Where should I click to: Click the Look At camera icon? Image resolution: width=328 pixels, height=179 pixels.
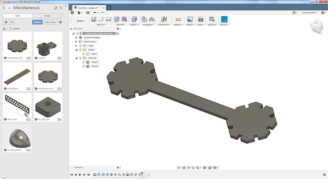click(x=184, y=168)
